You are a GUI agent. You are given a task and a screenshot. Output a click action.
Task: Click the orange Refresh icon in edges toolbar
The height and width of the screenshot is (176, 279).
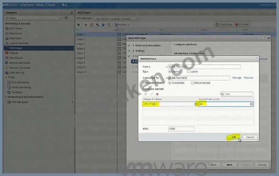click(92, 25)
